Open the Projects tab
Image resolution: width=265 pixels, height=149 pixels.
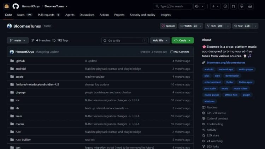pyautogui.click(x=119, y=15)
